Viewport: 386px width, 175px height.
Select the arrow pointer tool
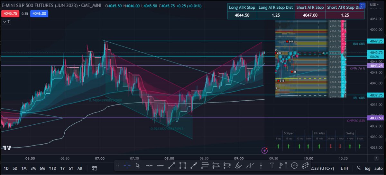coord(138,165)
